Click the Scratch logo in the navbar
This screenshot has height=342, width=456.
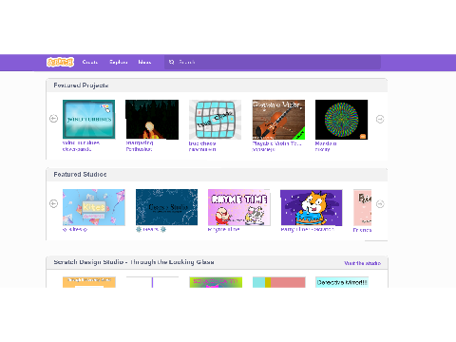coord(60,62)
